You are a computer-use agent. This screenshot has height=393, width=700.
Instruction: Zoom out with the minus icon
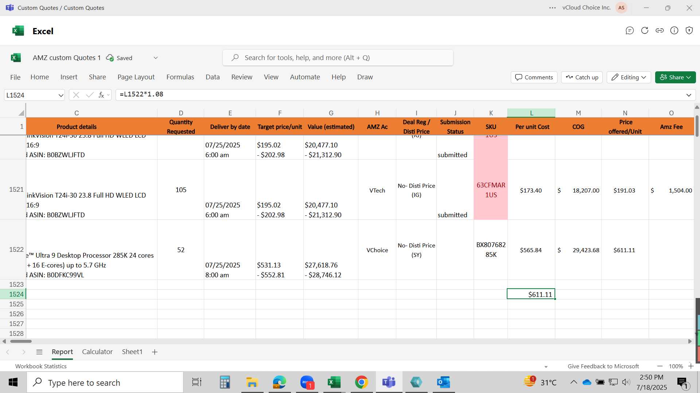click(660, 366)
